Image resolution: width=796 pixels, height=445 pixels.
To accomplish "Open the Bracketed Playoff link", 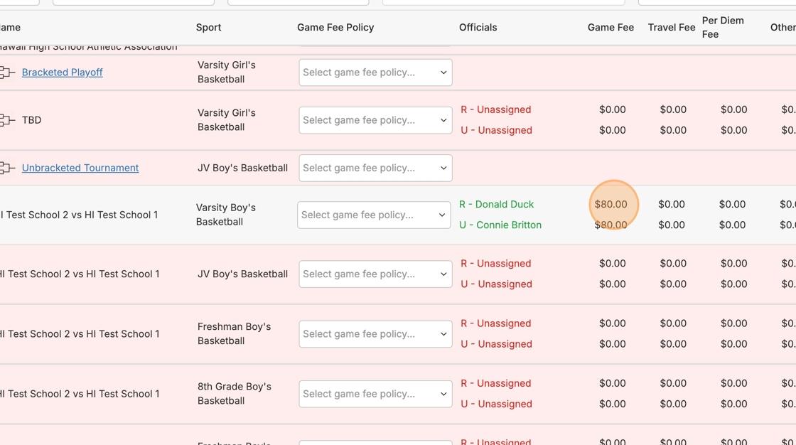I will click(62, 73).
